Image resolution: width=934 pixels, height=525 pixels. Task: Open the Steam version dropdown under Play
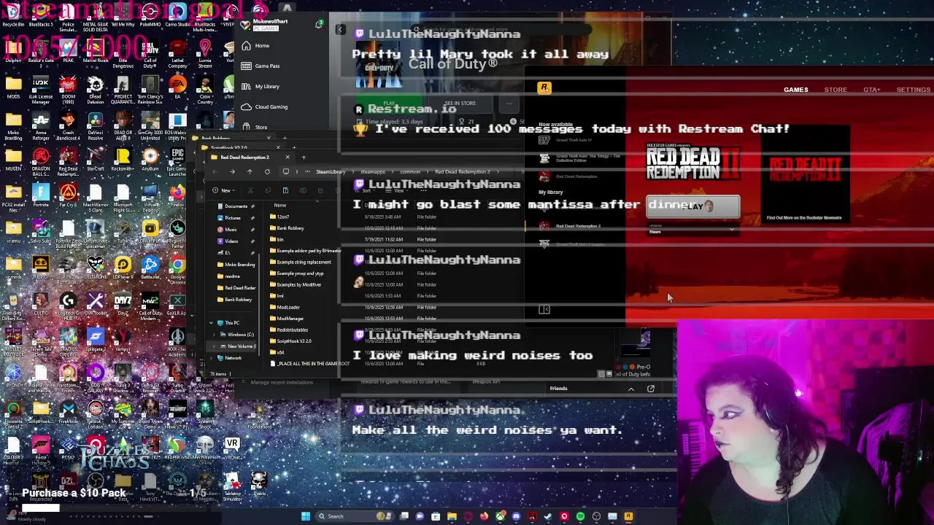point(692,229)
